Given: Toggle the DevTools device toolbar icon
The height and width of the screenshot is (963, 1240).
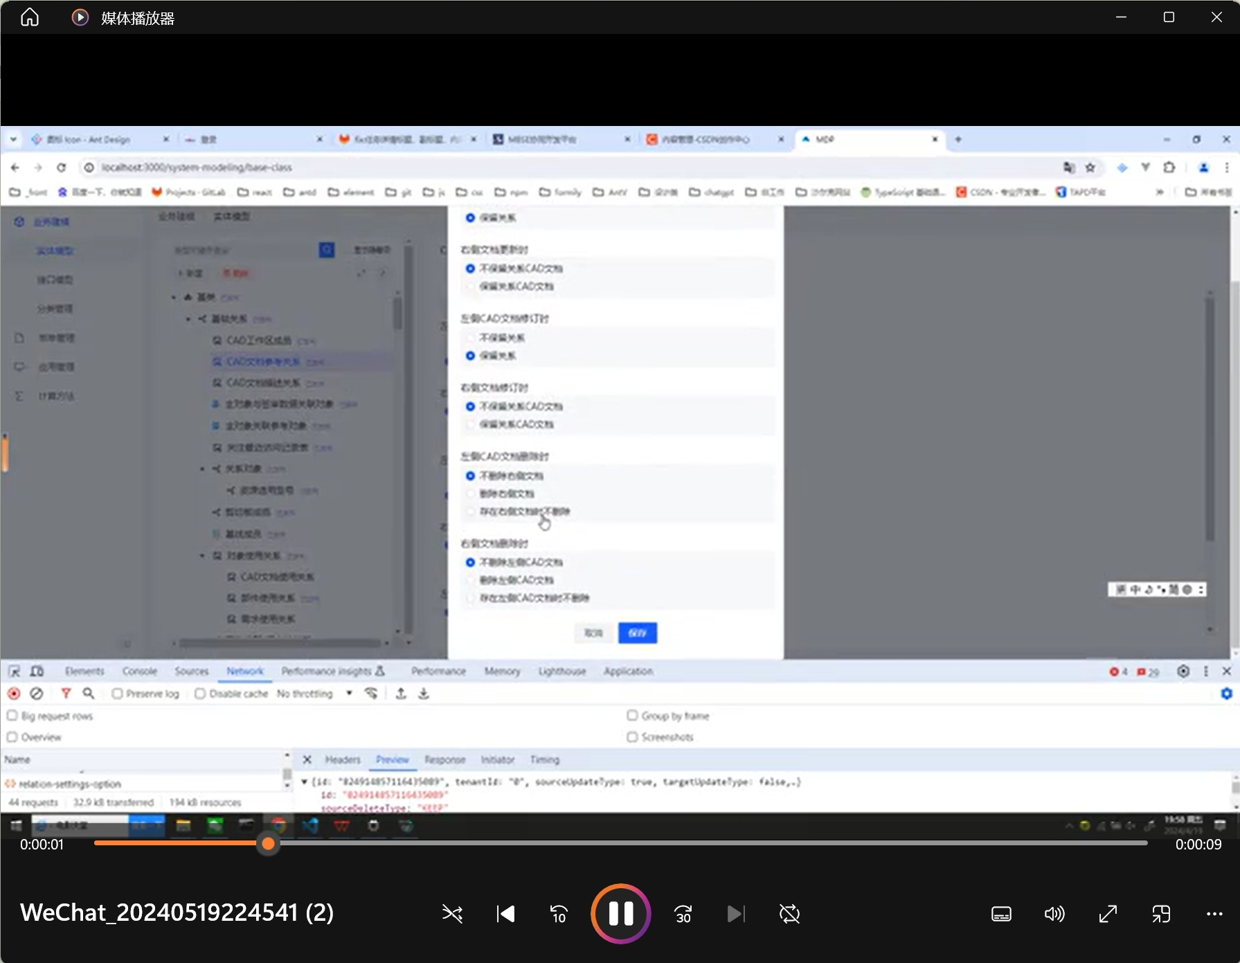Looking at the screenshot, I should click(37, 671).
